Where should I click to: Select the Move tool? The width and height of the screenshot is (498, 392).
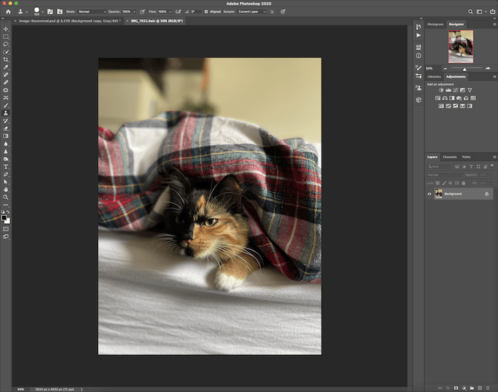click(6, 29)
